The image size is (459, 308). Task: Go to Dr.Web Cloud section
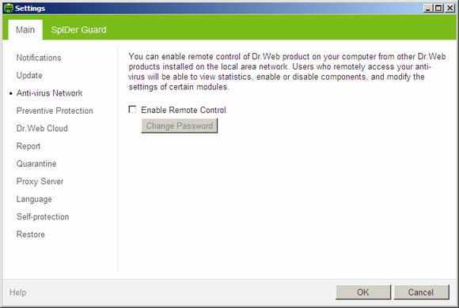(42, 128)
